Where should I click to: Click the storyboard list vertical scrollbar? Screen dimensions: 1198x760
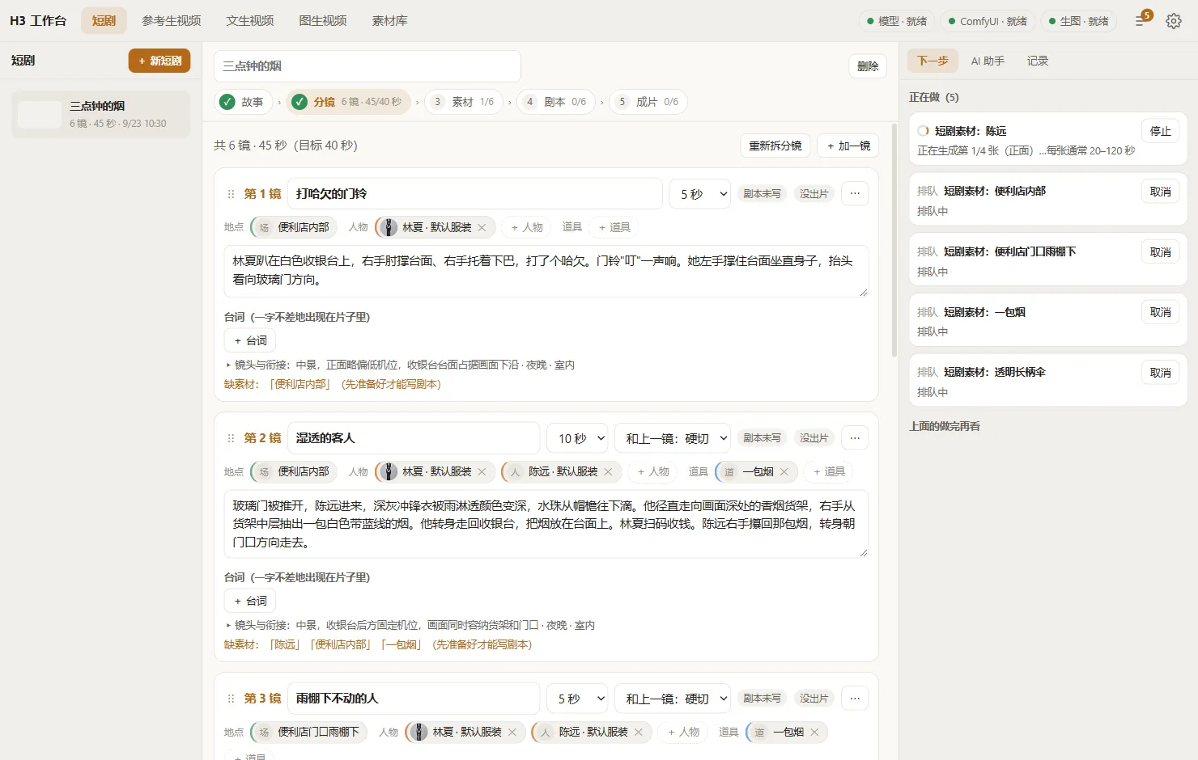click(894, 240)
